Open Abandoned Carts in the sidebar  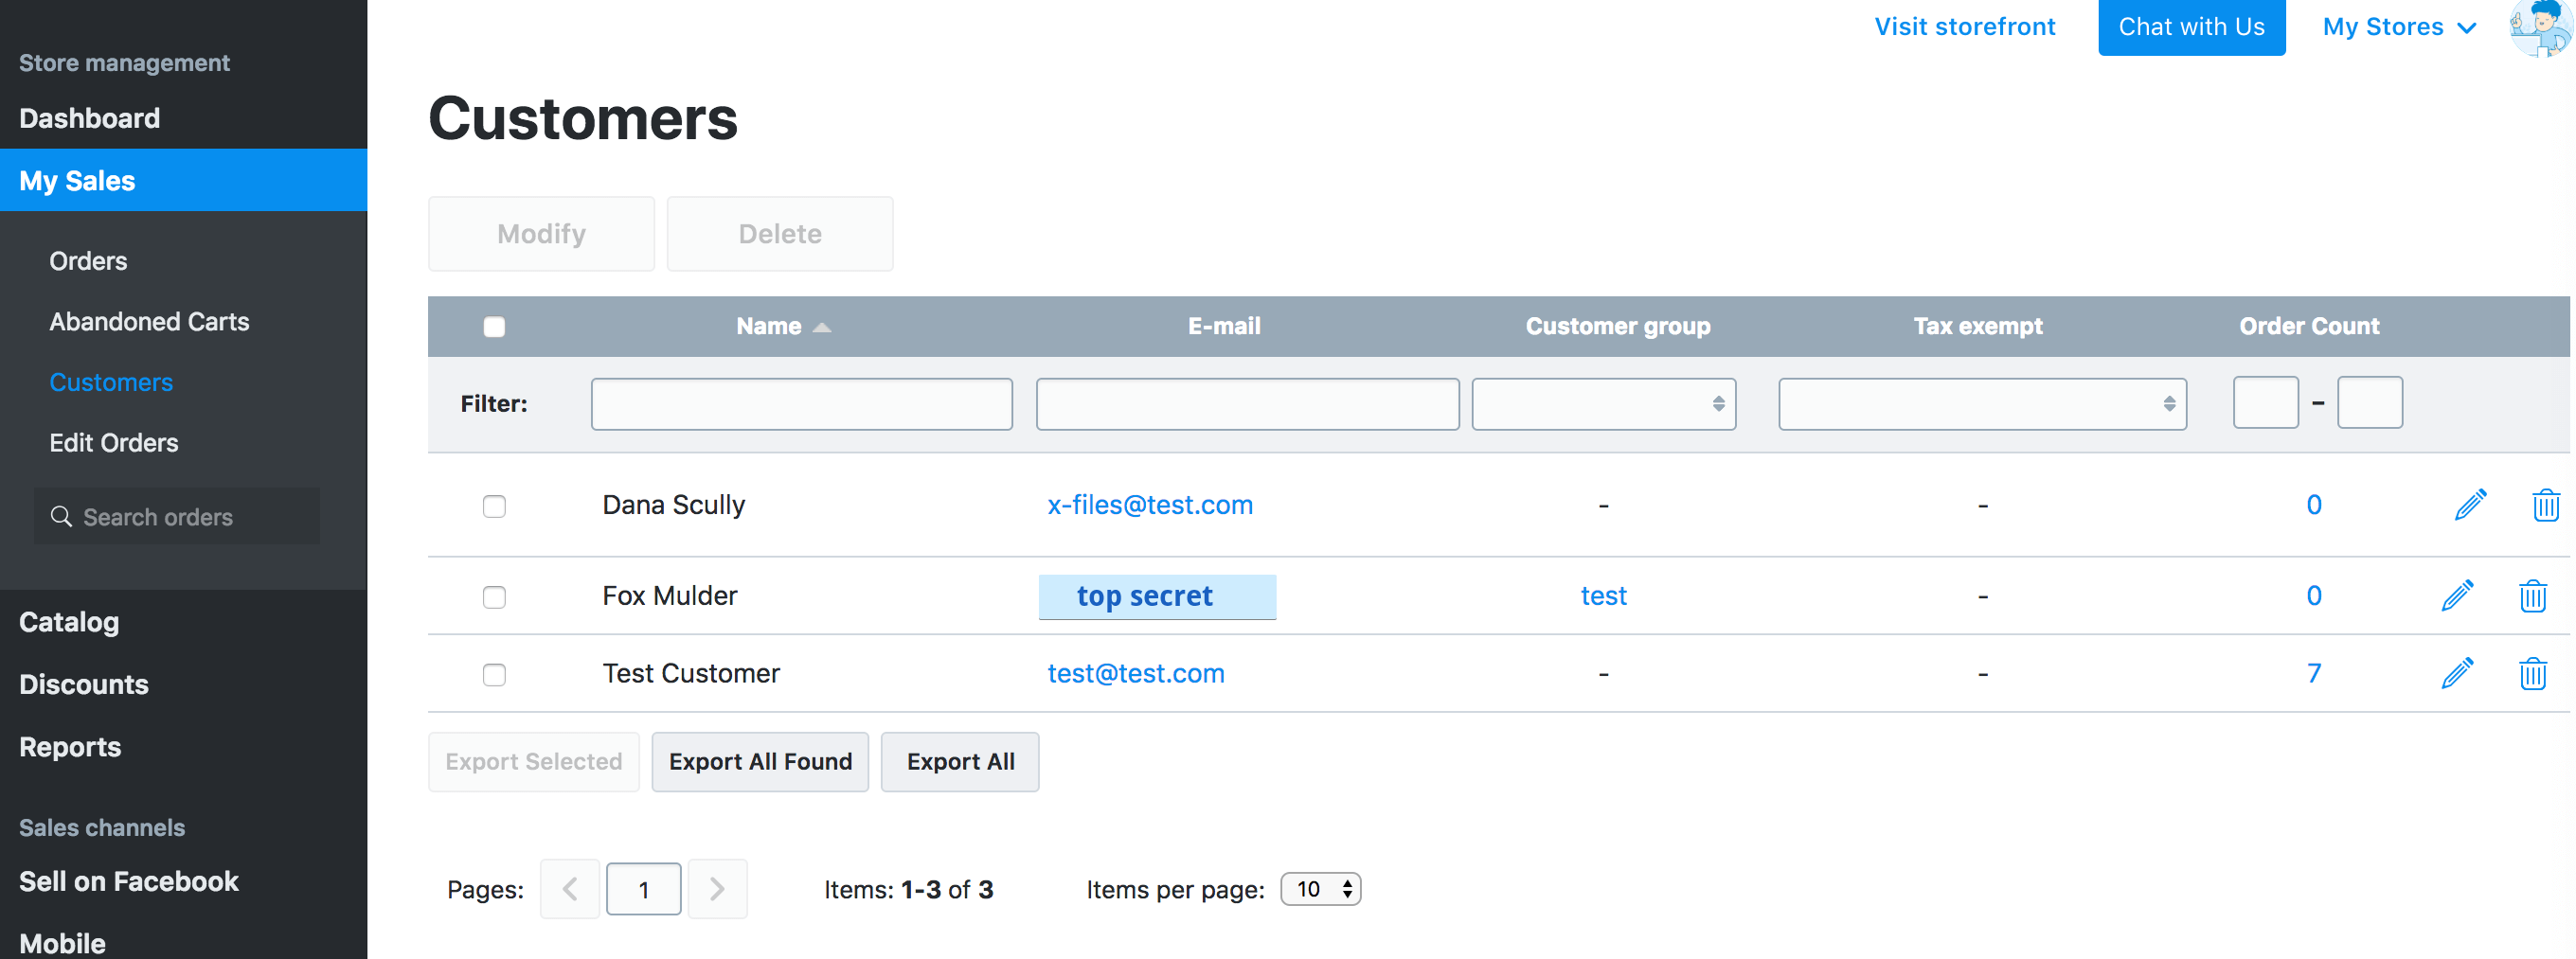point(149,322)
